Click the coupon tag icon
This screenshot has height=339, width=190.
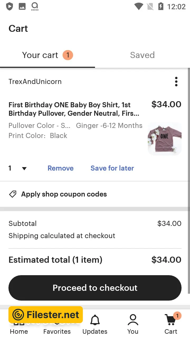click(13, 194)
